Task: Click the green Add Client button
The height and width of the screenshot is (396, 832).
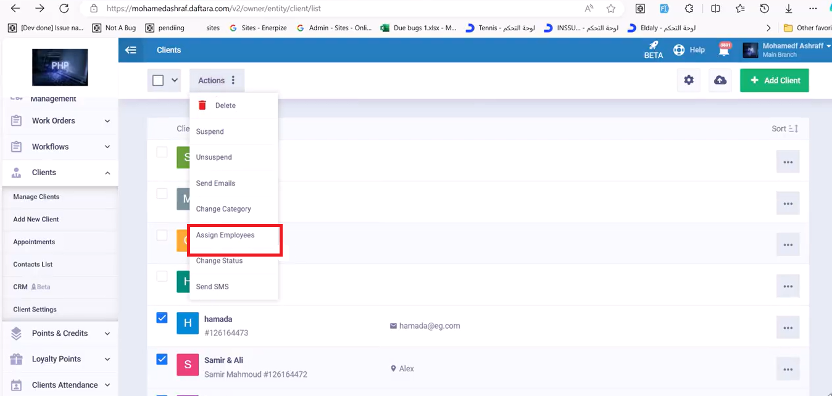Action: click(774, 80)
